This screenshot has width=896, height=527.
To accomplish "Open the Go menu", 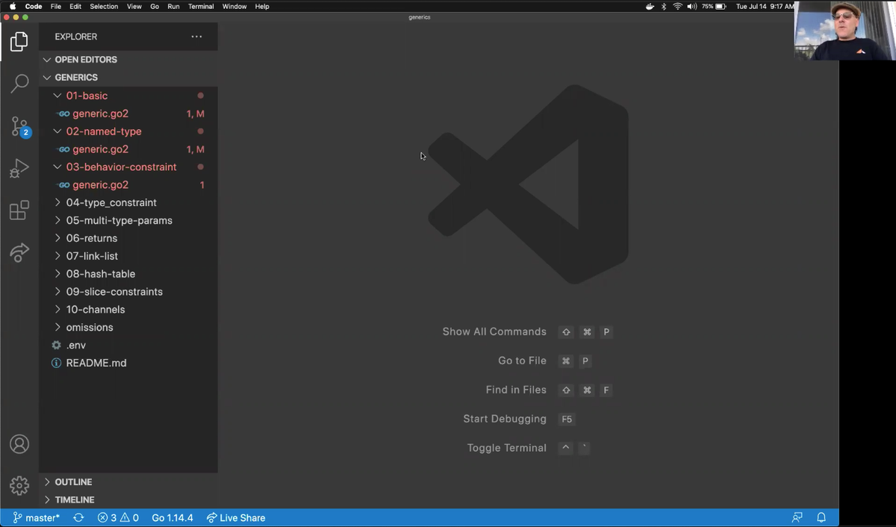I will point(155,6).
